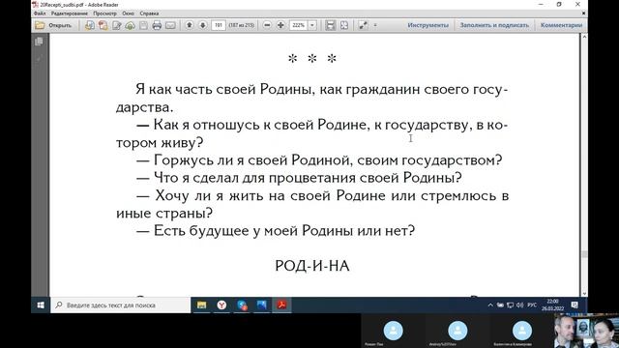This screenshot has width=619, height=348.
Task: Open the zoom level dropdown arrow
Action: 312,25
